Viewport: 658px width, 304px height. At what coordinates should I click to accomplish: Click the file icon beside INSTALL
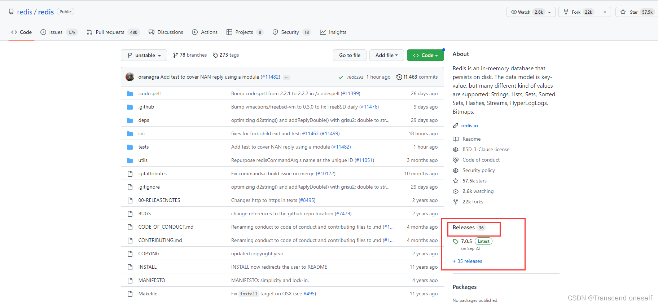[x=130, y=267]
